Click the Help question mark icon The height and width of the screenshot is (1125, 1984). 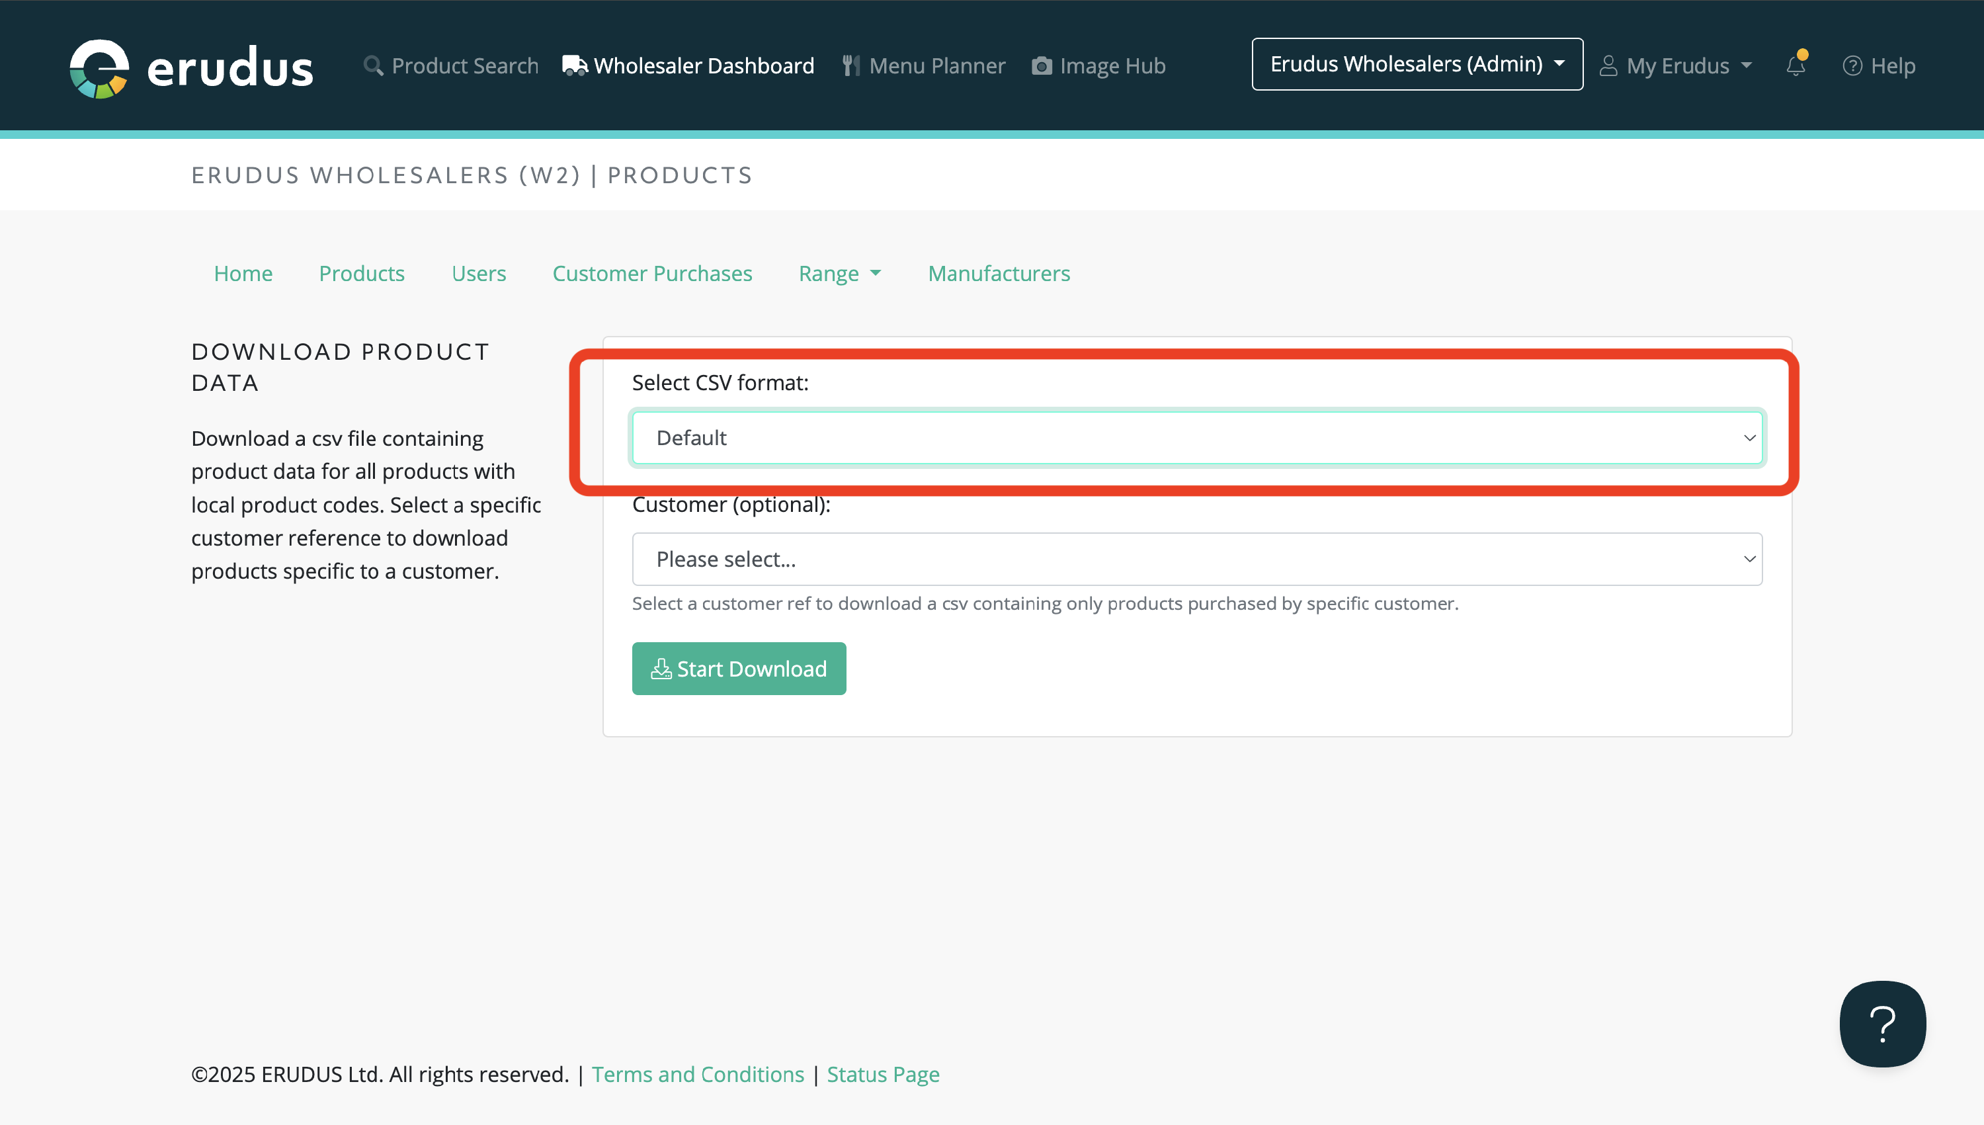1852,65
